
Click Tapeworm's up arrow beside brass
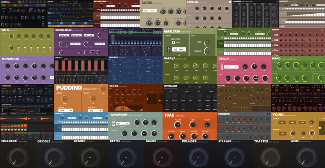113,122
